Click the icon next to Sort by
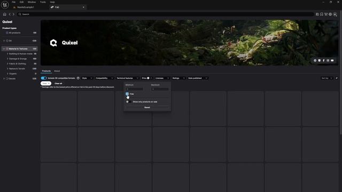The height and width of the screenshot is (192, 342). (x=337, y=78)
